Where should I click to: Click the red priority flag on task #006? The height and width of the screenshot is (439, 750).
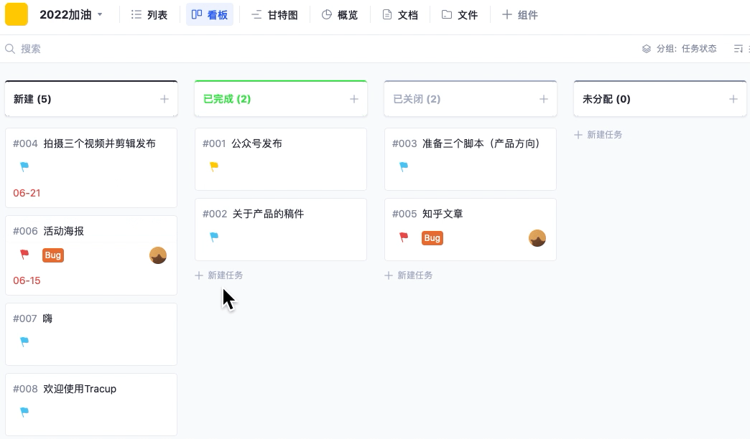[x=24, y=254]
